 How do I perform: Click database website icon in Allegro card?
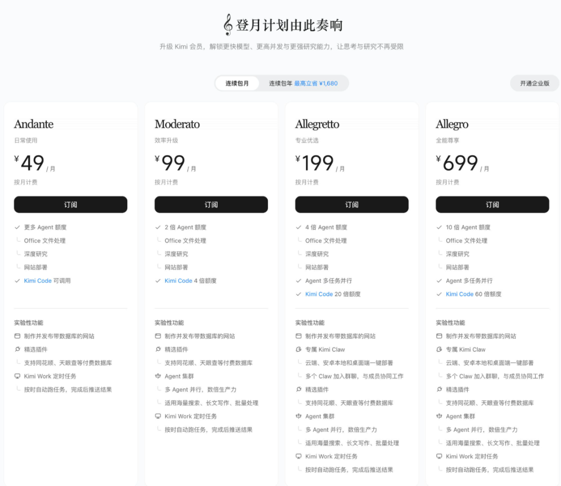tap(439, 336)
